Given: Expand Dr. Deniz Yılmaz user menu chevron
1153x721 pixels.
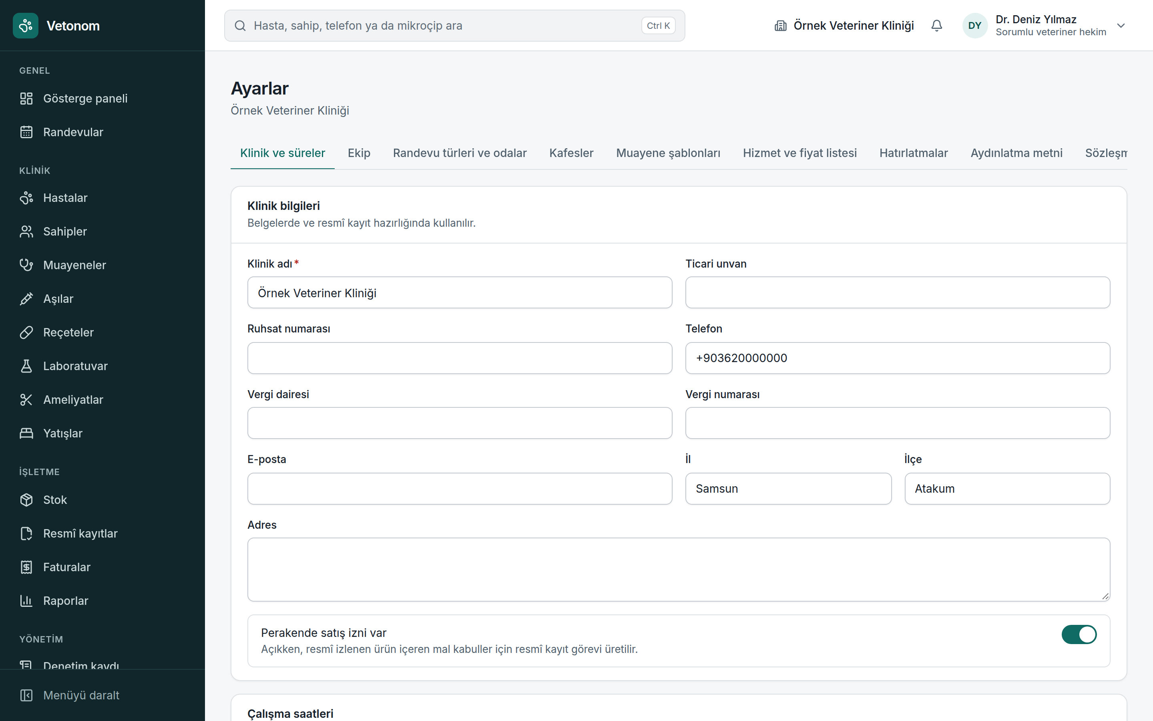Looking at the screenshot, I should click(x=1121, y=26).
